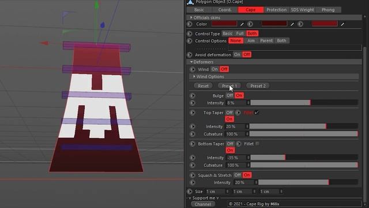Turn Wind deformer On
This screenshot has width=369, height=208.
pyautogui.click(x=214, y=69)
